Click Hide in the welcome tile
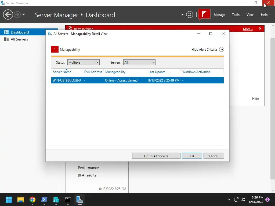 (x=255, y=99)
